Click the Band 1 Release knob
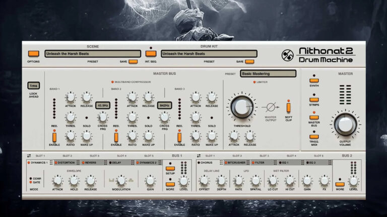Image resolution: width=387 pixels, height=217 pixels. click(x=87, y=97)
